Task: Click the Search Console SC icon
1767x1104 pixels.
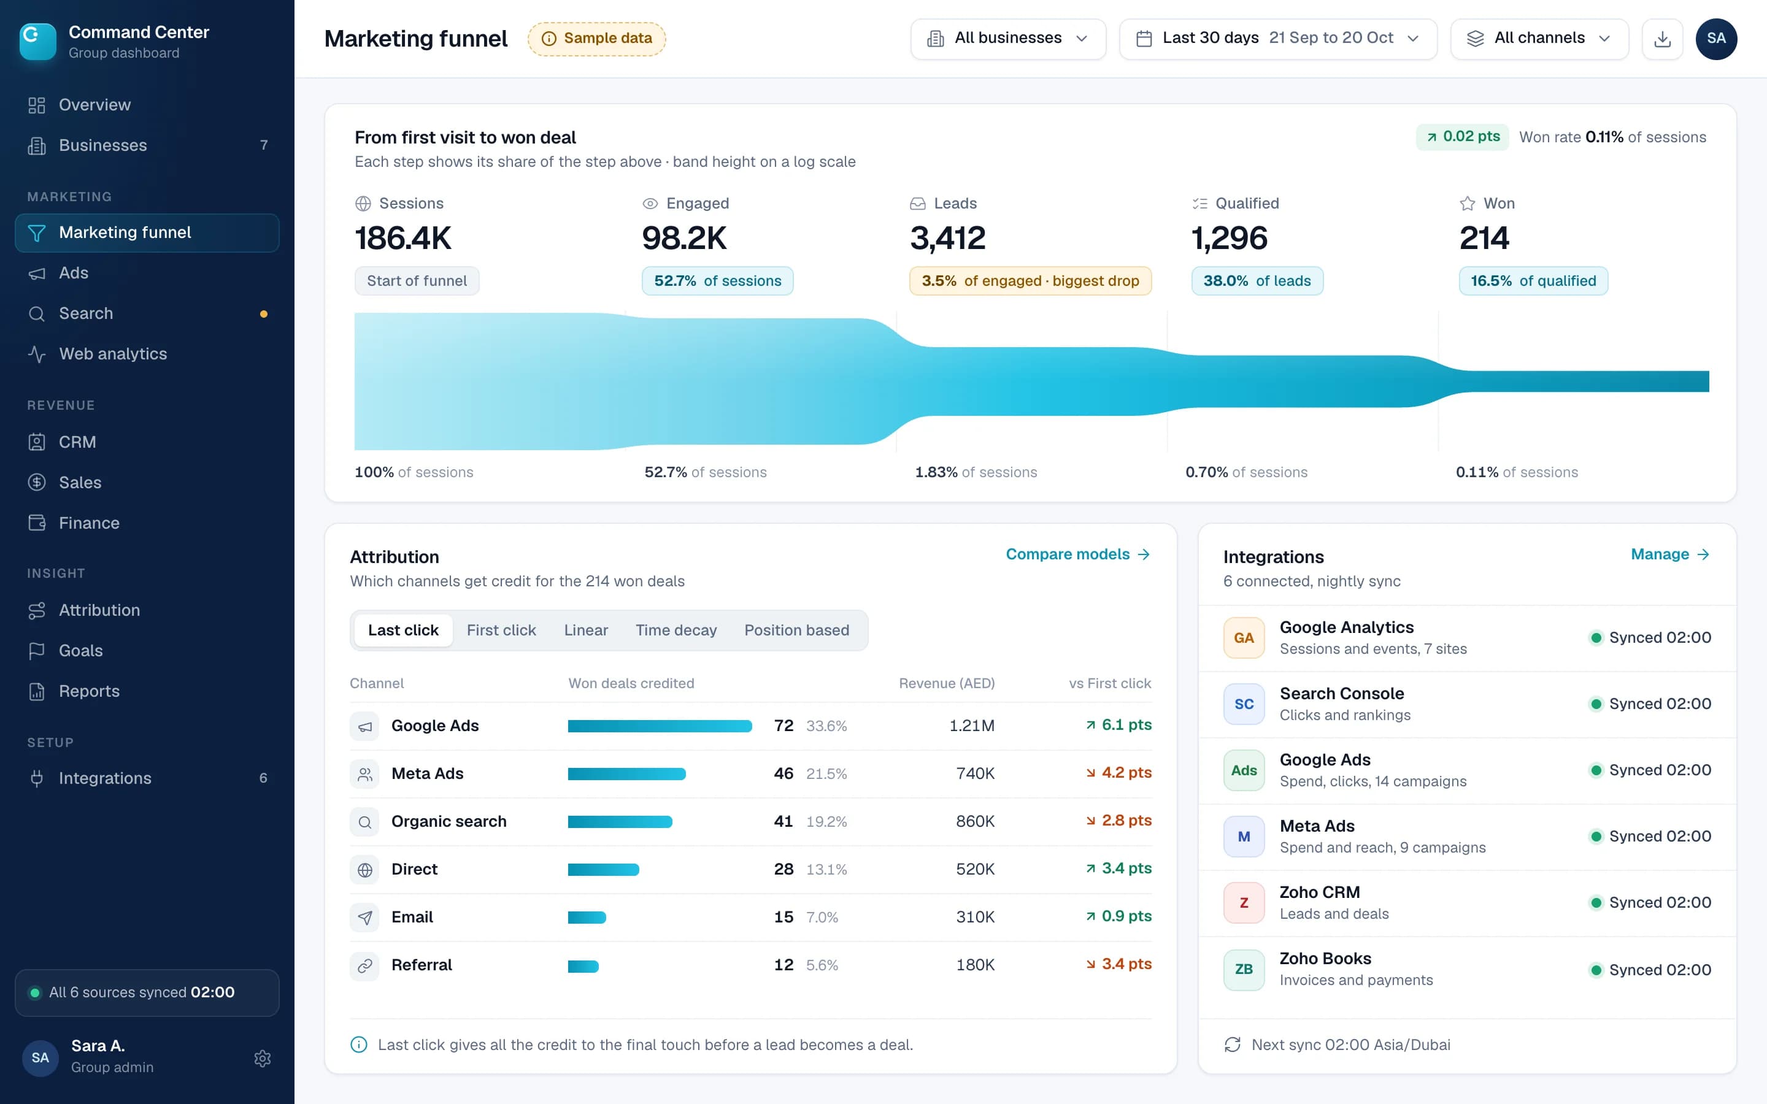Action: click(1244, 704)
